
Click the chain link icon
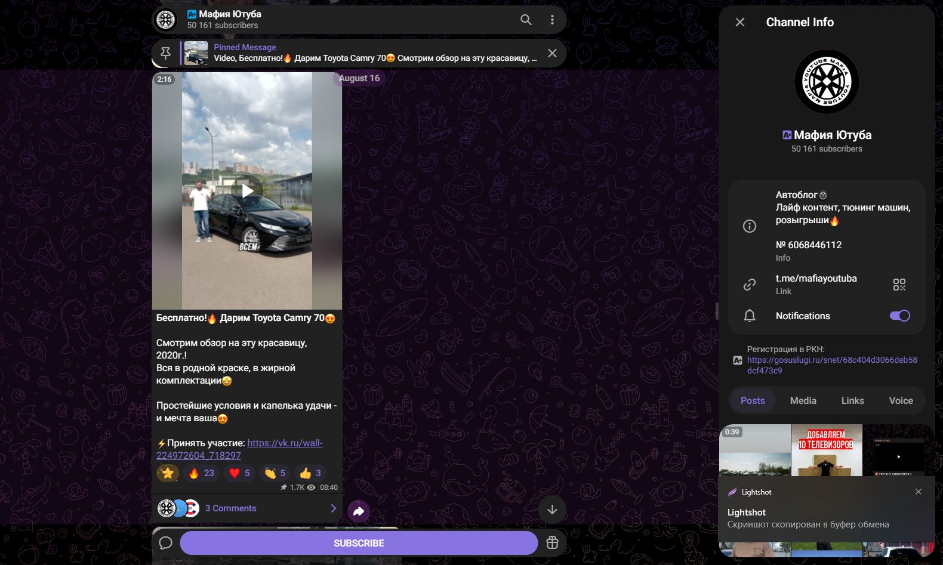[750, 285]
